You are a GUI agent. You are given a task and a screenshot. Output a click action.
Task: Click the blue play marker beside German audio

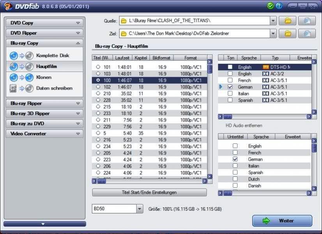coord(221,87)
